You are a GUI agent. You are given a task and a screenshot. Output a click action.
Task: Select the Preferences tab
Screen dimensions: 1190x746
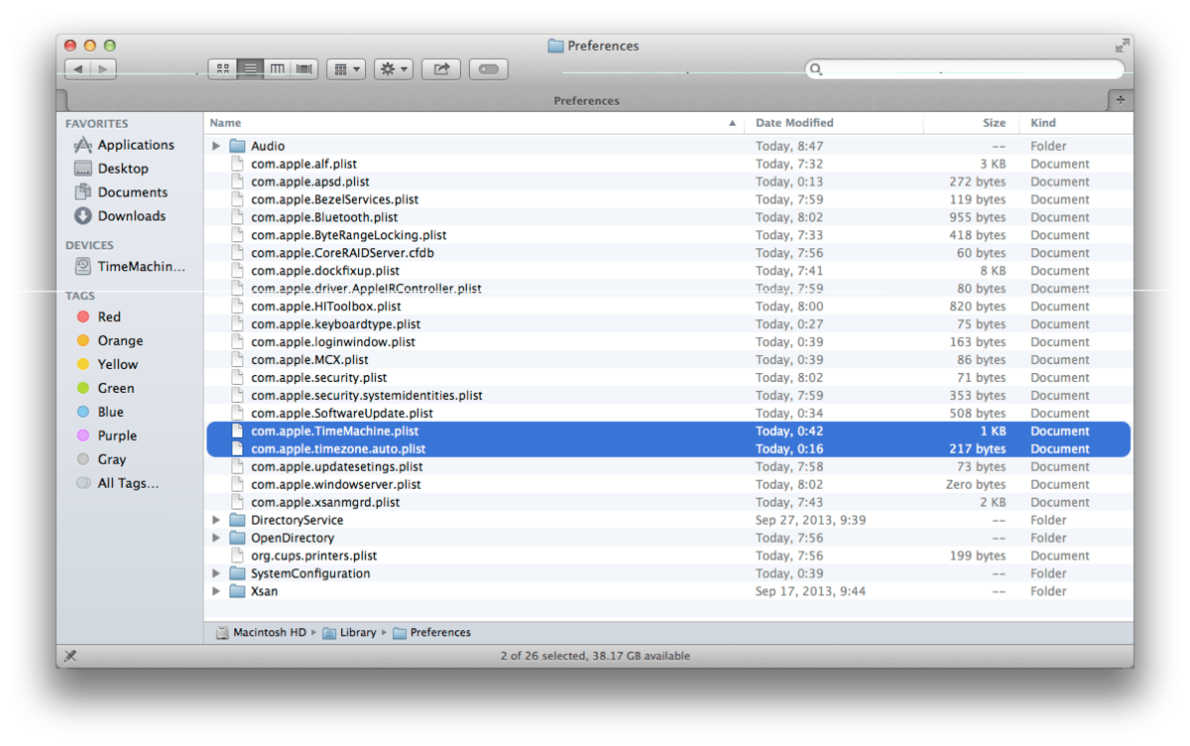coord(586,100)
